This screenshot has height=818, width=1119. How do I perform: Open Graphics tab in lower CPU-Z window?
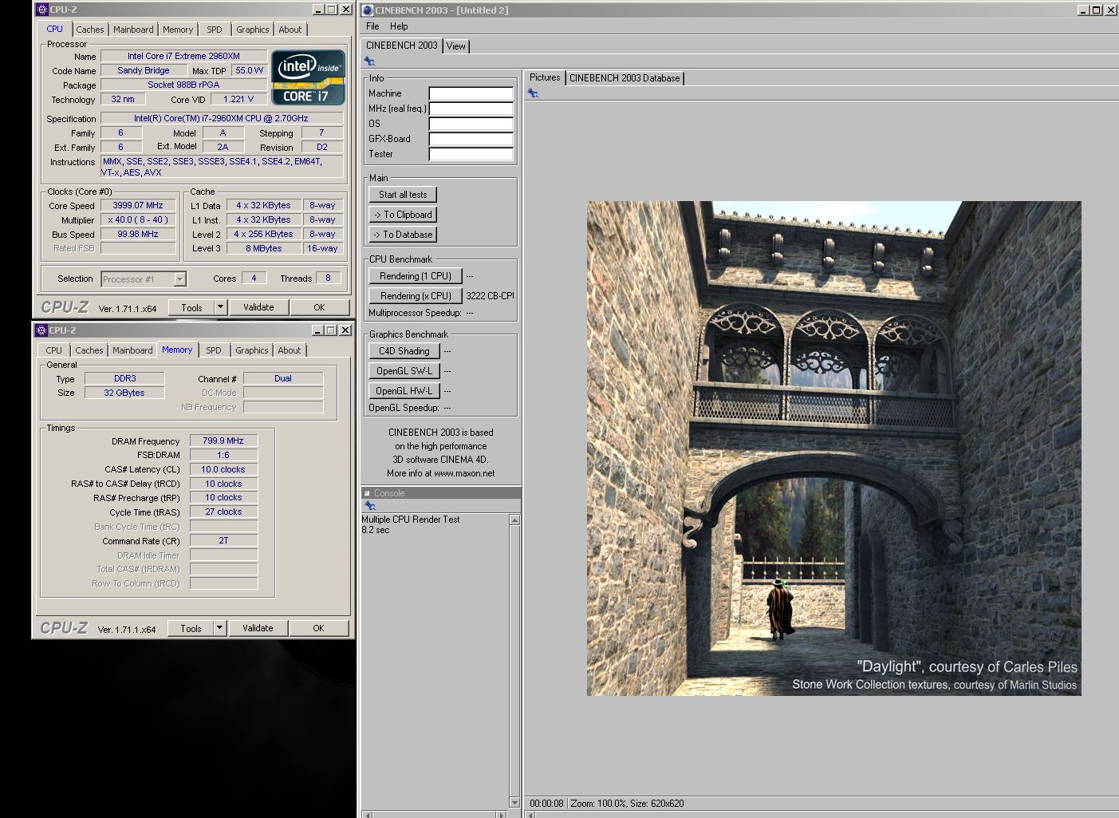252,350
